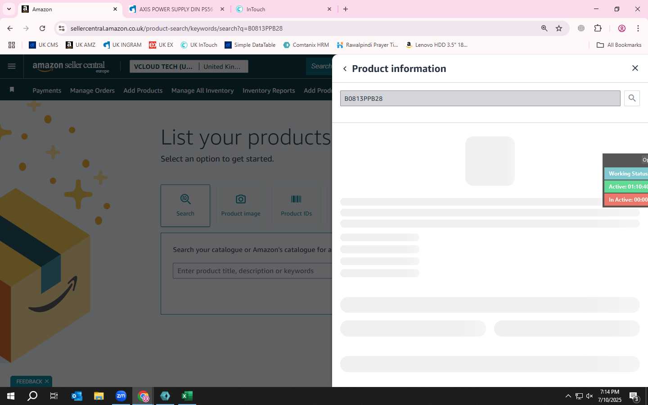Viewport: 648px width, 405px height.
Task: Open UK INGRAM bookmark
Action: (122, 45)
